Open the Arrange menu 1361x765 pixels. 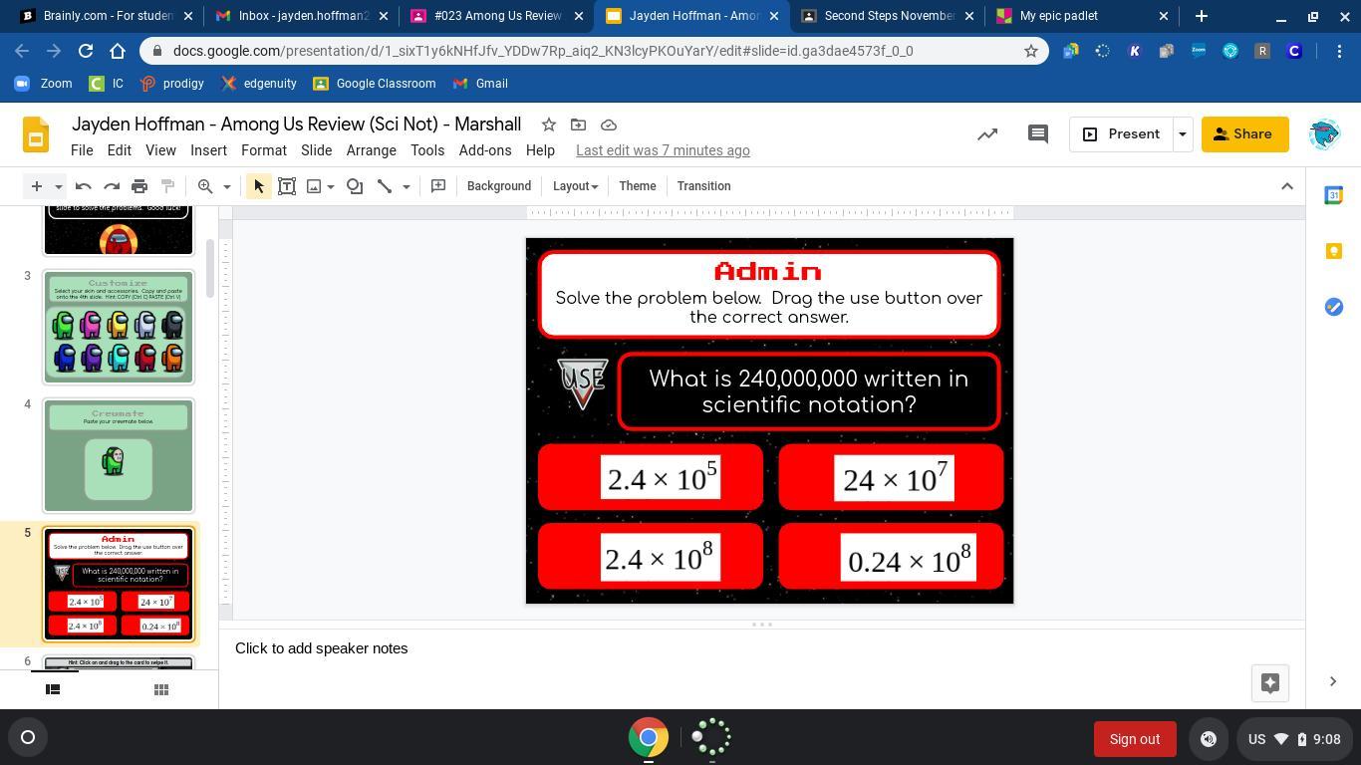[372, 150]
